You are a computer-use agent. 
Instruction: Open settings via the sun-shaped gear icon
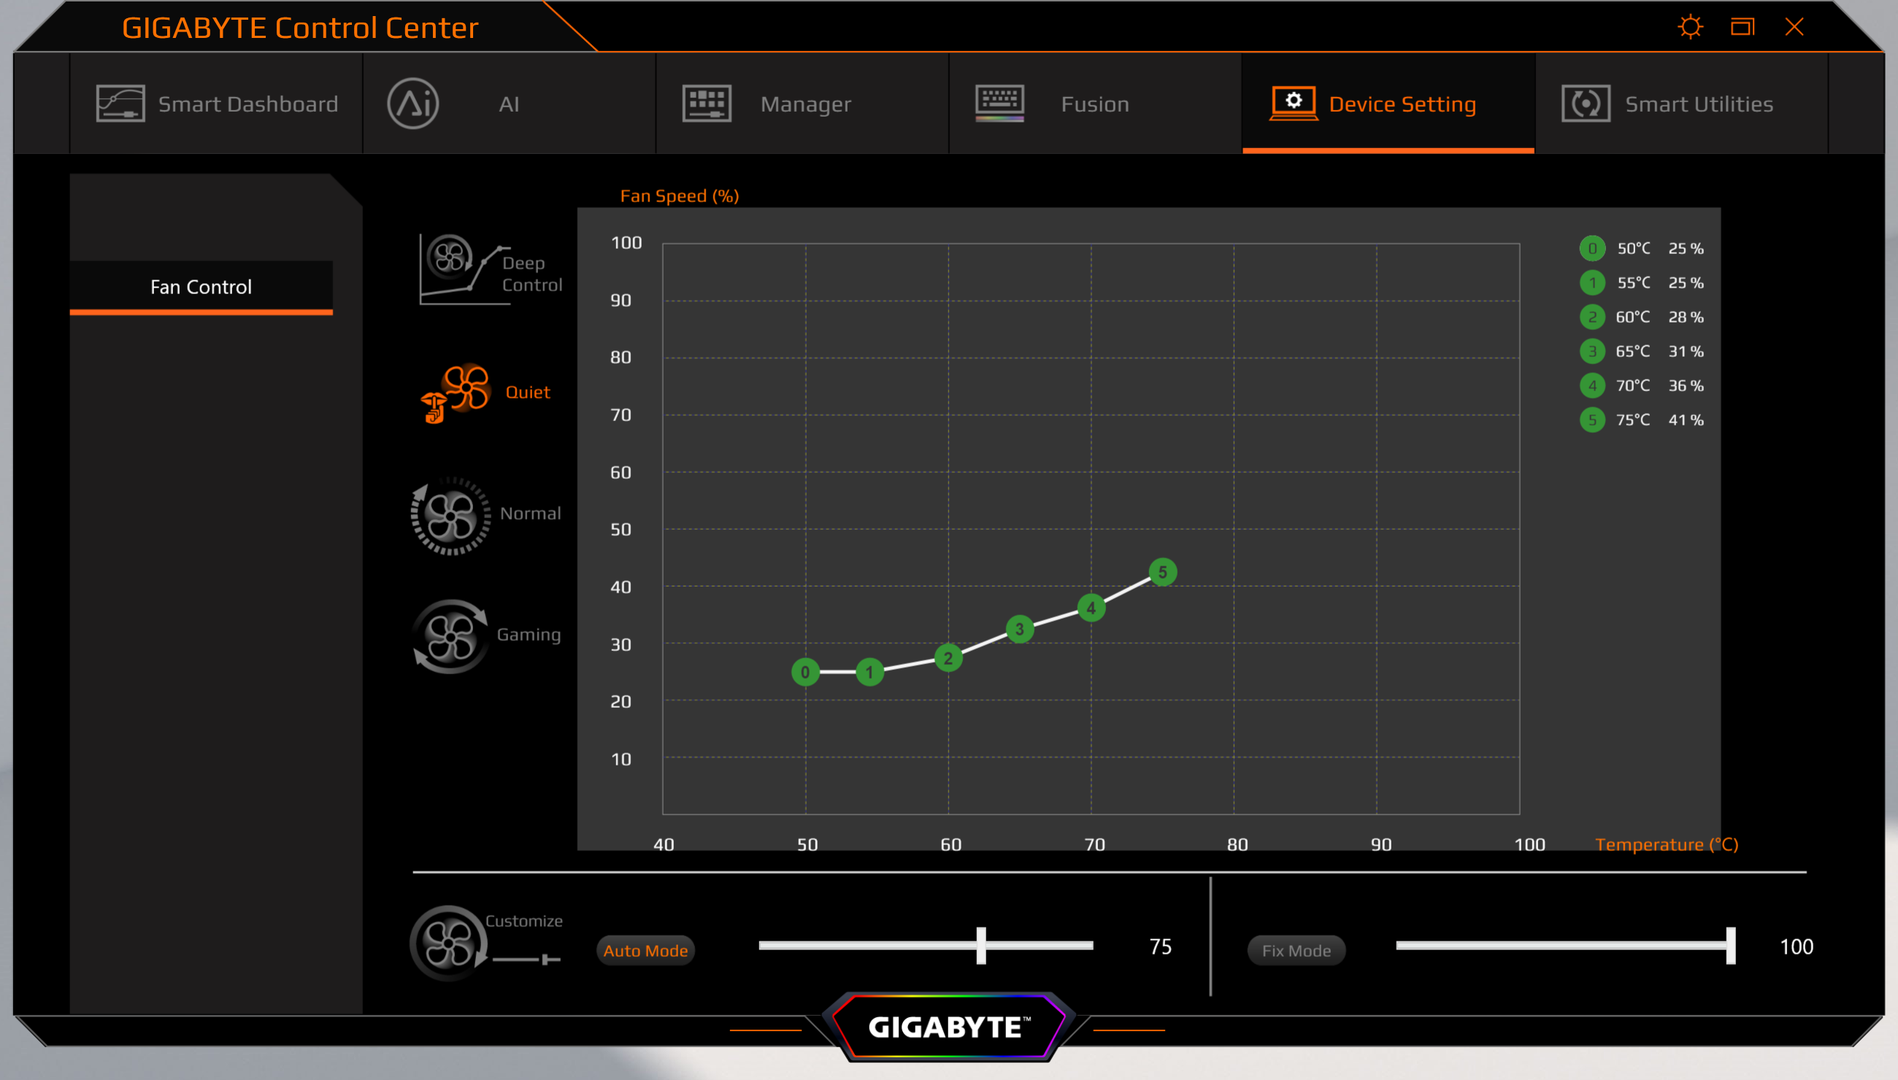1689,28
